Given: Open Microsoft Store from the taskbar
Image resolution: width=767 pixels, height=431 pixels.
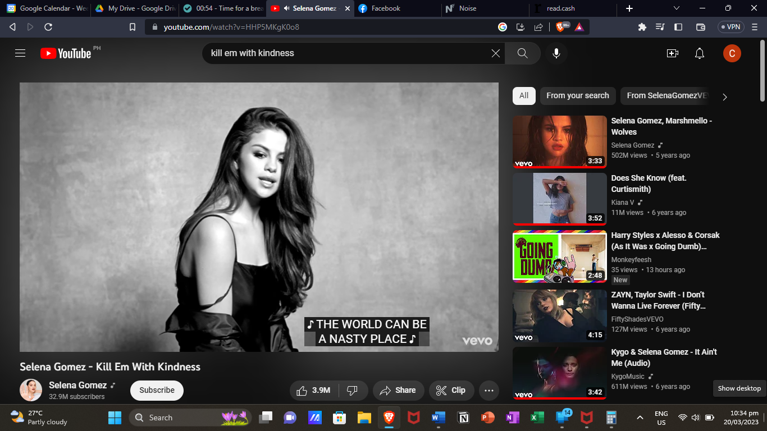Looking at the screenshot, I should pos(340,418).
